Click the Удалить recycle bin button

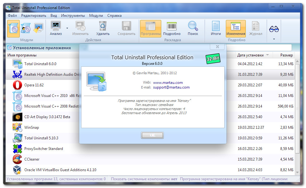point(103,28)
